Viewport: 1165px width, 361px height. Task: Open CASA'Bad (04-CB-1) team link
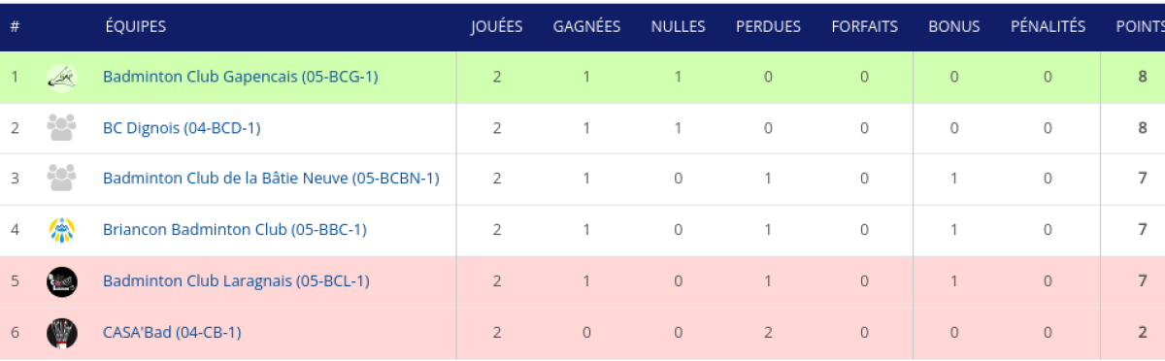pos(172,333)
